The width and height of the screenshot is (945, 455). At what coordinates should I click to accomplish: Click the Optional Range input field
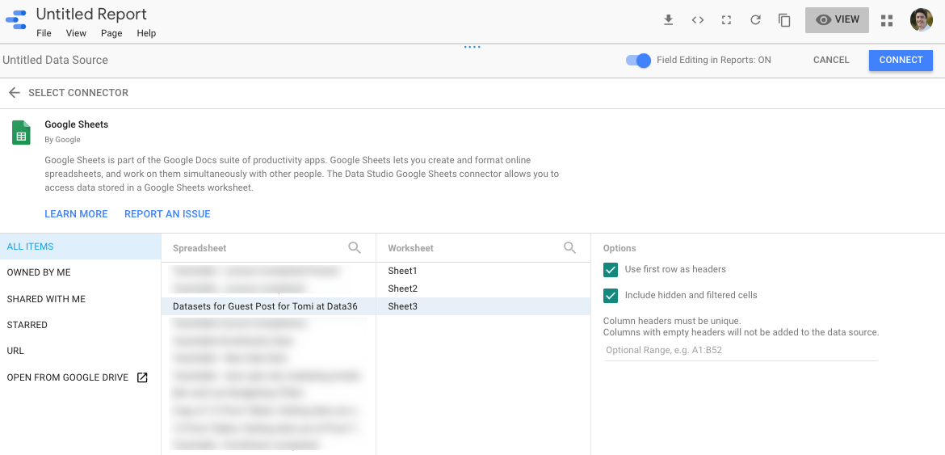coord(741,350)
